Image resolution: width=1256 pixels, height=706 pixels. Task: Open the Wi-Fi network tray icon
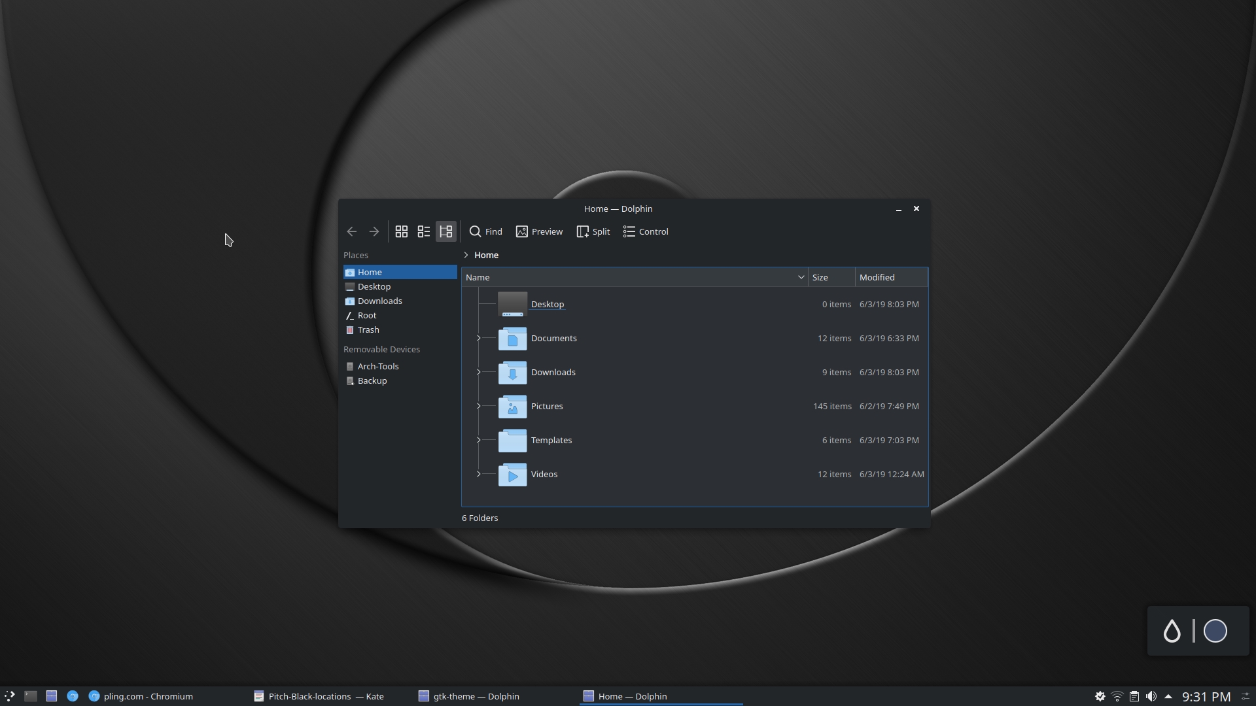click(1117, 696)
